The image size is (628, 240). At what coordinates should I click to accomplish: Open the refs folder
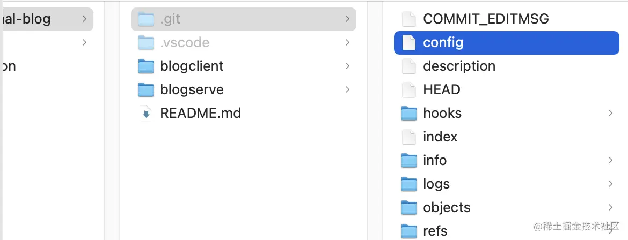507,231
